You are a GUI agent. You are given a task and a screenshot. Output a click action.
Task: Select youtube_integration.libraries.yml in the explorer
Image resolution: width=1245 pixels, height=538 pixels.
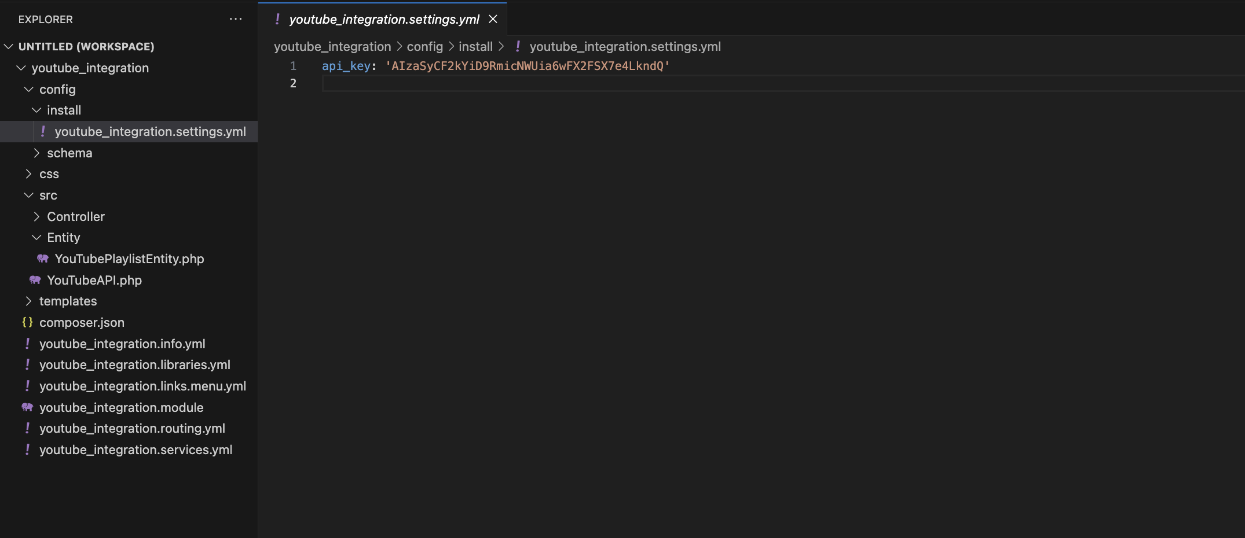click(134, 364)
